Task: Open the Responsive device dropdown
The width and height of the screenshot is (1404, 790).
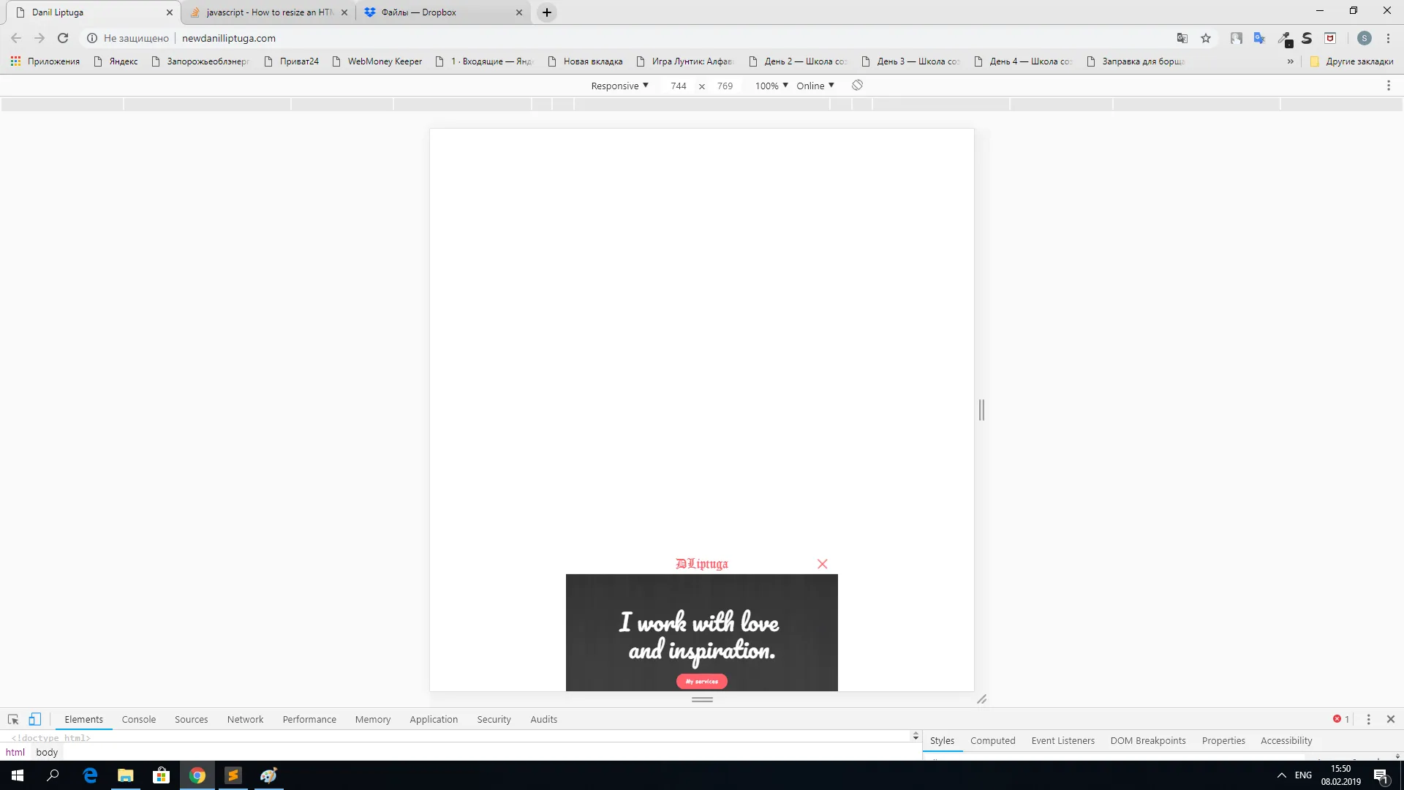Action: 619,86
